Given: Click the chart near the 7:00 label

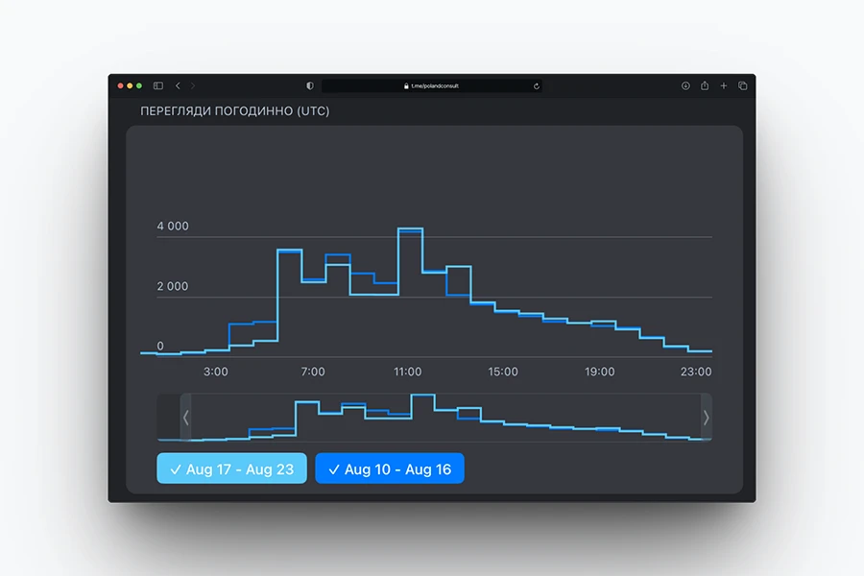Looking at the screenshot, I should point(313,317).
